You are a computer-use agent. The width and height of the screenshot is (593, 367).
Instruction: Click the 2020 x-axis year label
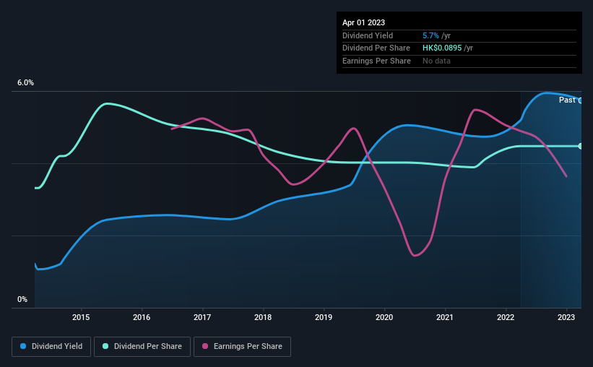pyautogui.click(x=384, y=317)
